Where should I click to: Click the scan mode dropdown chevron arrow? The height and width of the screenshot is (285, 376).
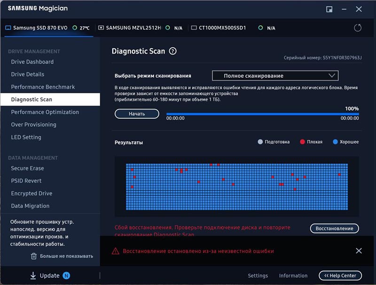click(x=332, y=76)
